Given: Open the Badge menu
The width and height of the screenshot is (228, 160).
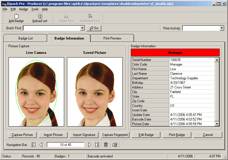Looking at the screenshot, I should (23, 9).
